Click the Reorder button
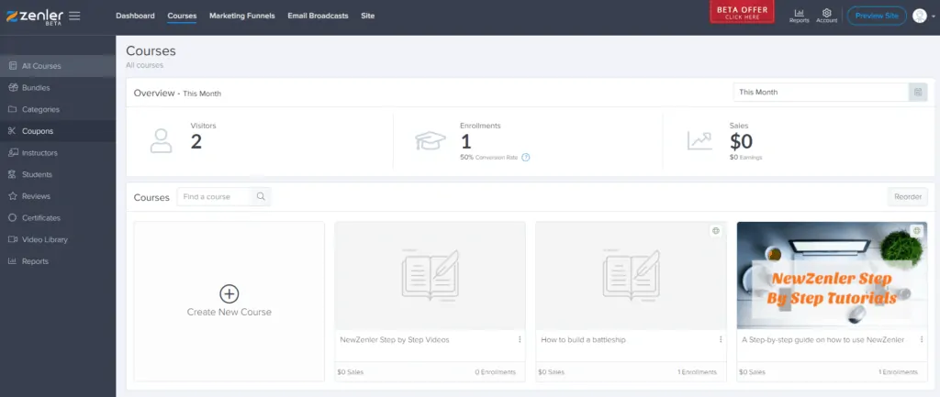This screenshot has height=397, width=940. pyautogui.click(x=908, y=196)
